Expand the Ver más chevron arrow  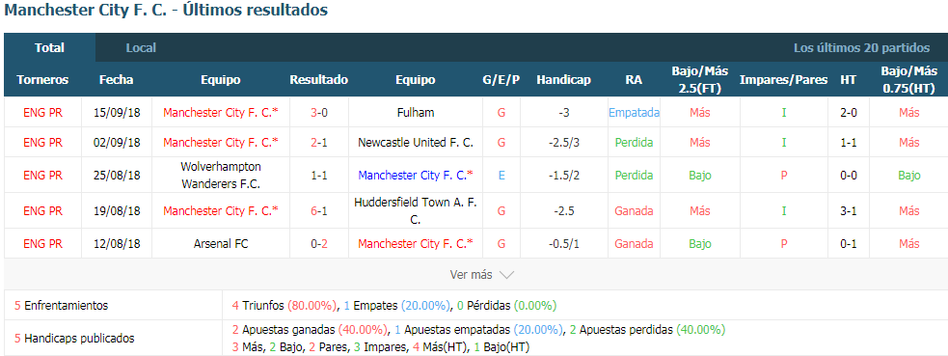click(506, 275)
